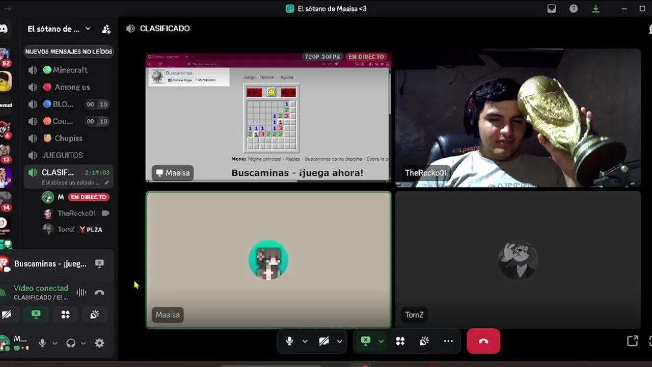Screen dimensions: 652x367
Task: Focus TomZ's participant tile
Action: (518, 260)
